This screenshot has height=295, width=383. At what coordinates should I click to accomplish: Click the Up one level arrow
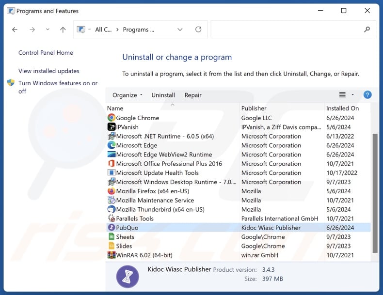63,30
